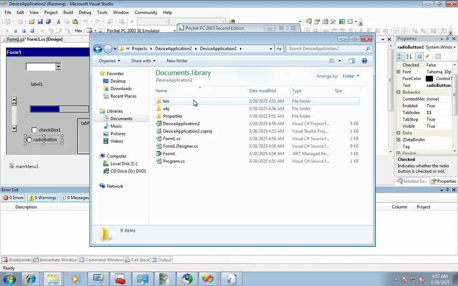Toggle Hex display button

pos(78,31)
